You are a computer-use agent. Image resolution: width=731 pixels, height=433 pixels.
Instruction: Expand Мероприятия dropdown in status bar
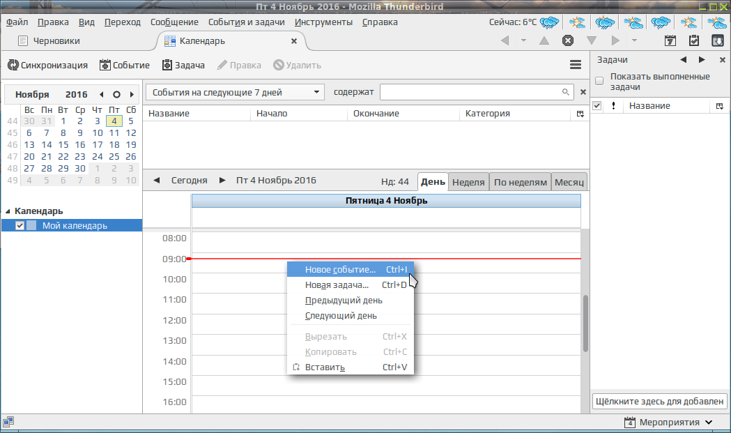(669, 423)
